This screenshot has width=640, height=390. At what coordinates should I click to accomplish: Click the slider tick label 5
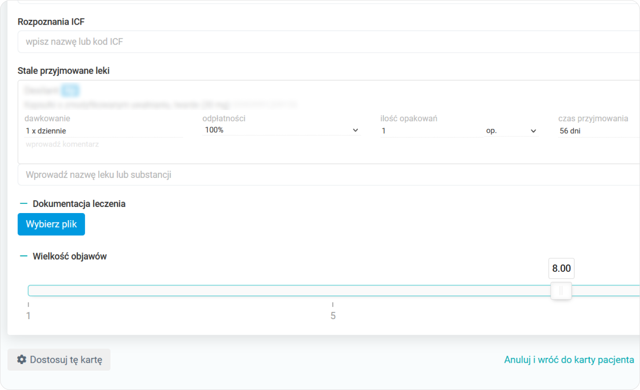(333, 316)
